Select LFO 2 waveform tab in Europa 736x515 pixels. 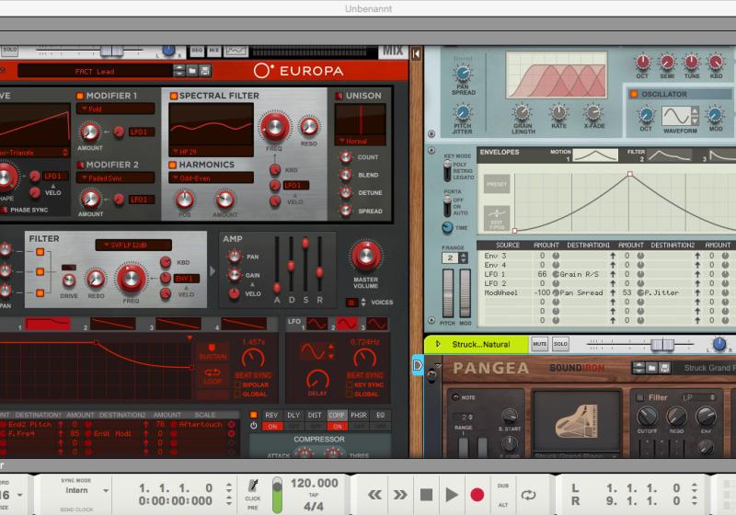347,324
